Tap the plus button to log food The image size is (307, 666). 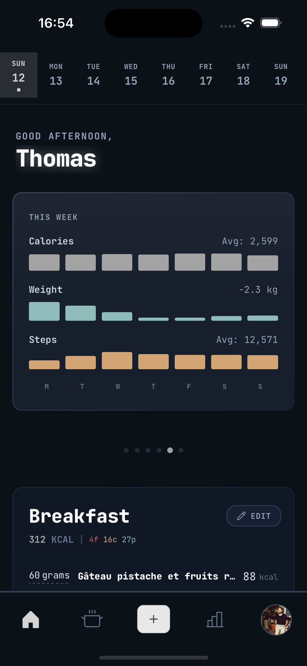click(x=153, y=619)
